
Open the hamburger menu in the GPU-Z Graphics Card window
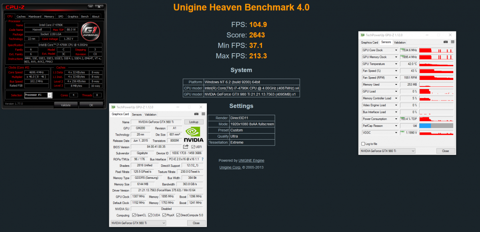coord(202,114)
